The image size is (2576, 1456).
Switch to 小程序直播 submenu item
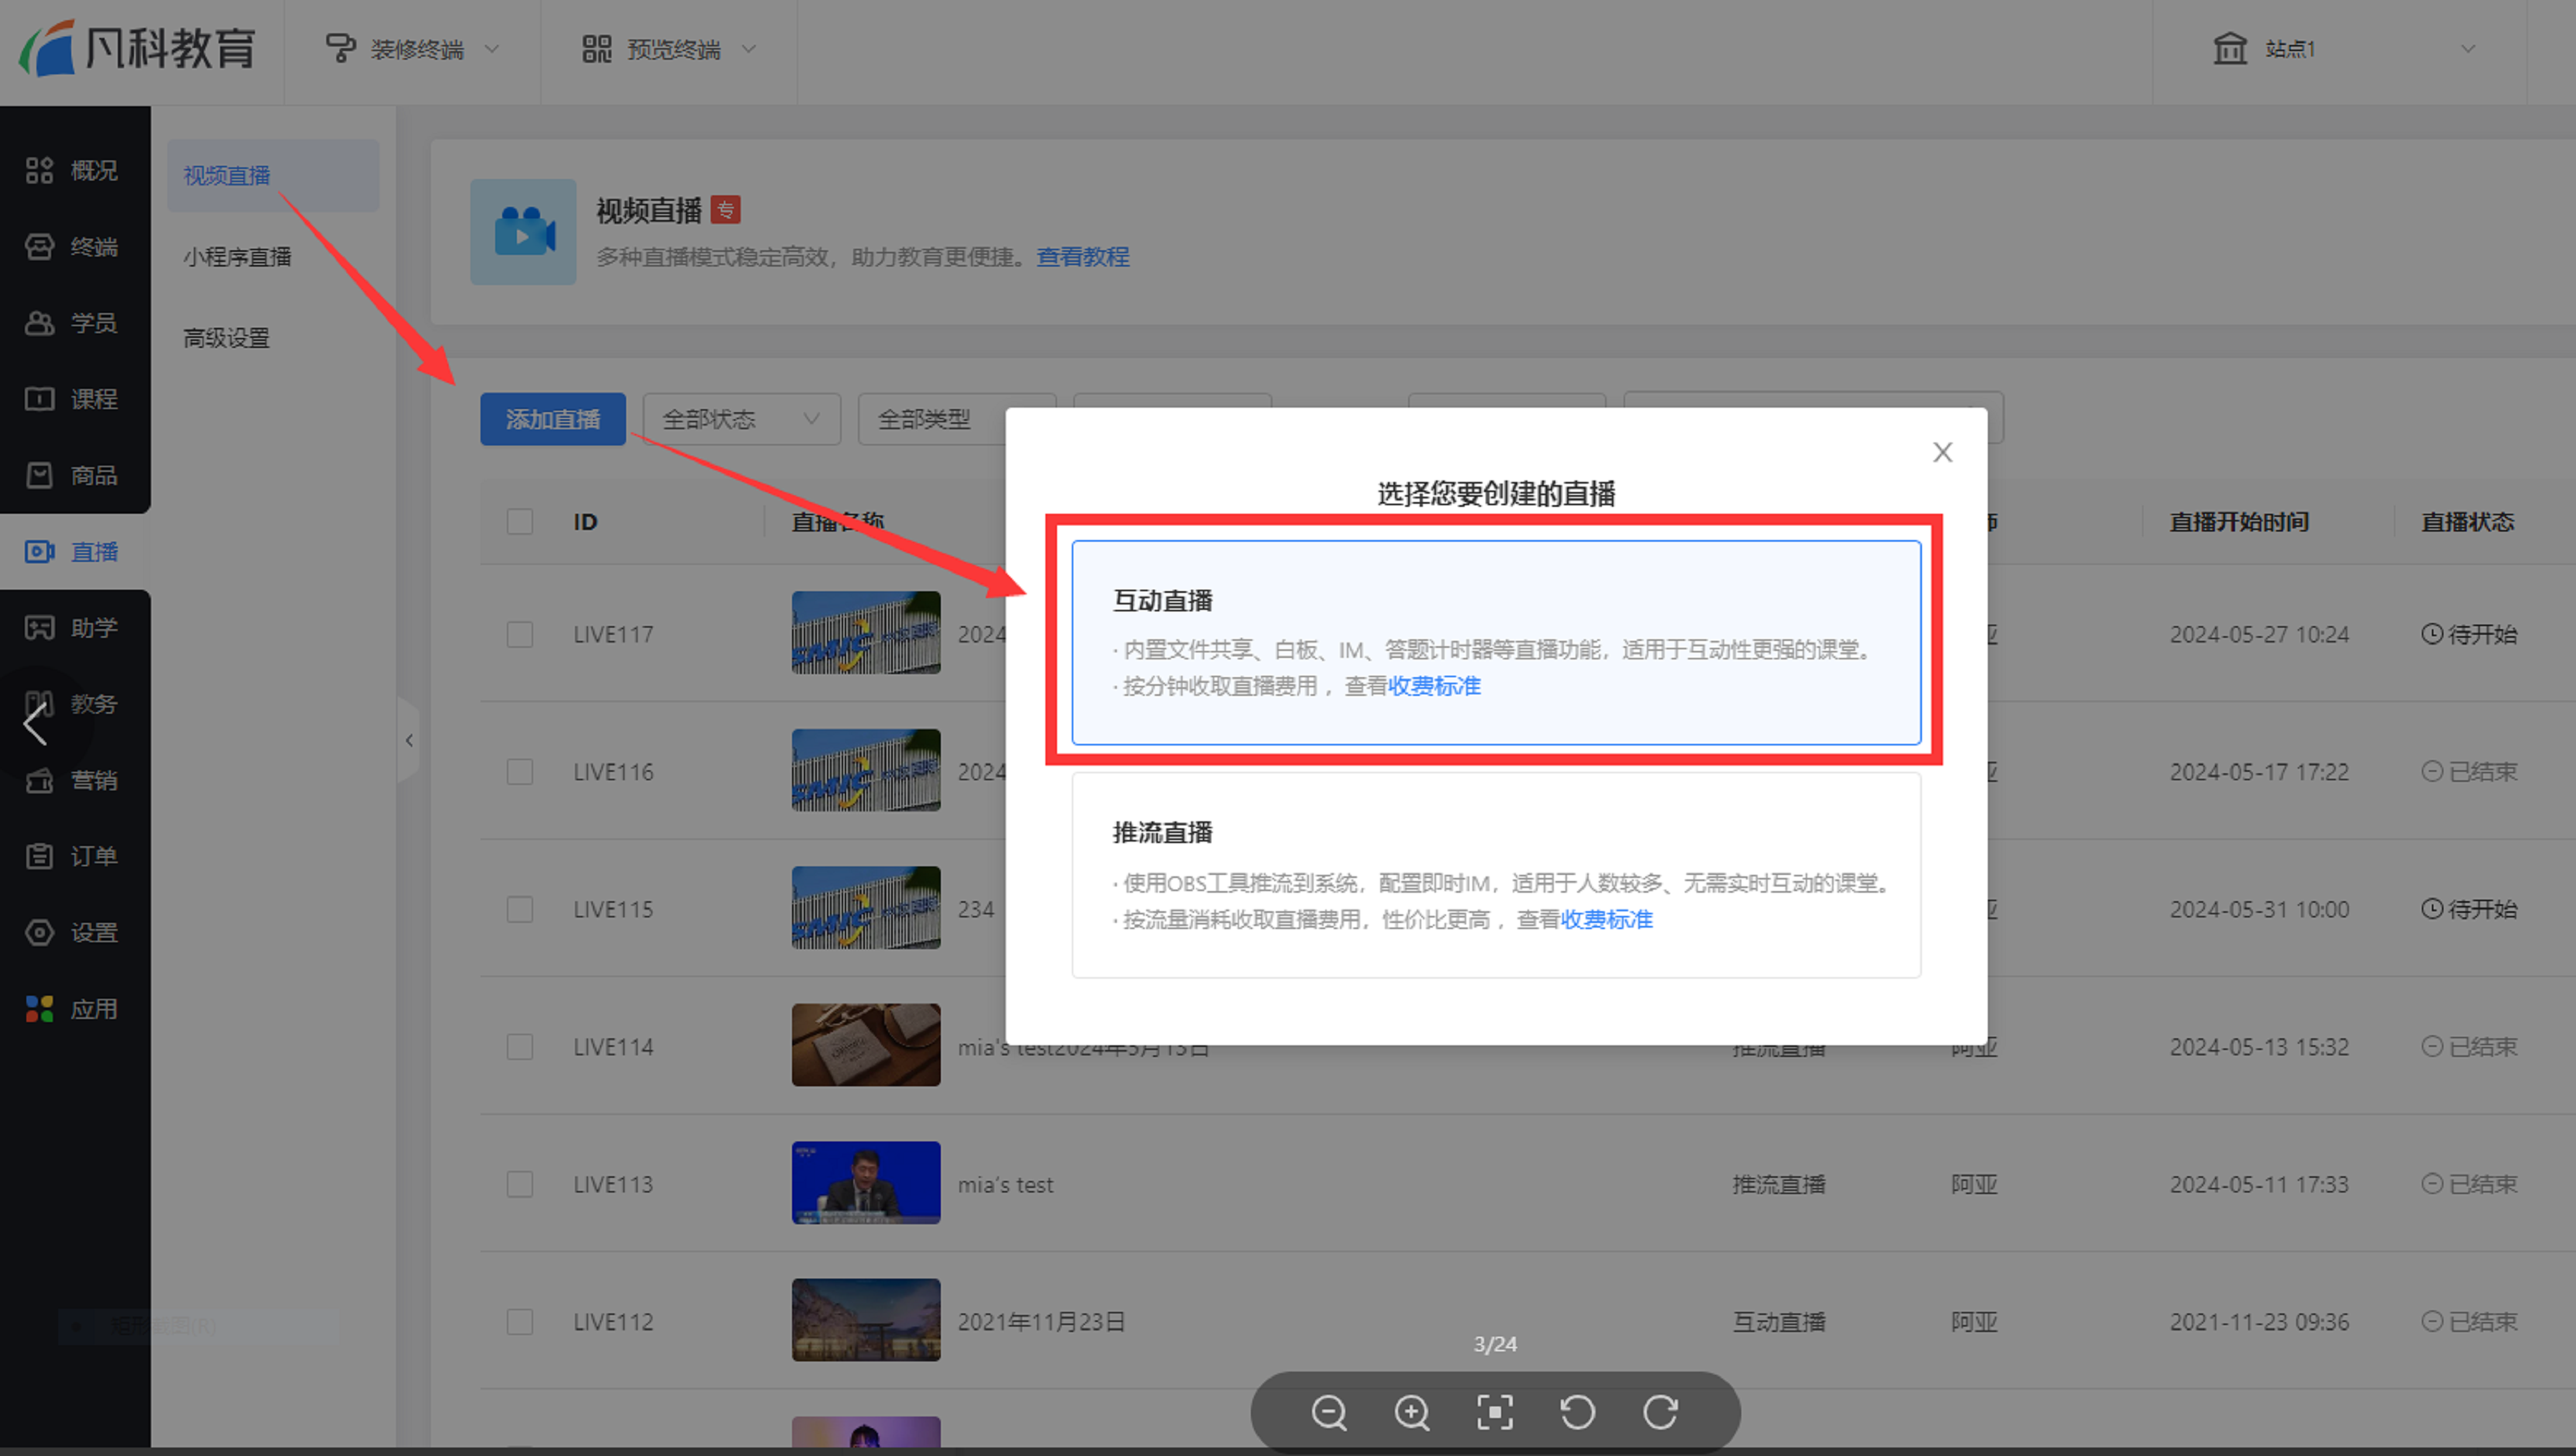coord(237,257)
